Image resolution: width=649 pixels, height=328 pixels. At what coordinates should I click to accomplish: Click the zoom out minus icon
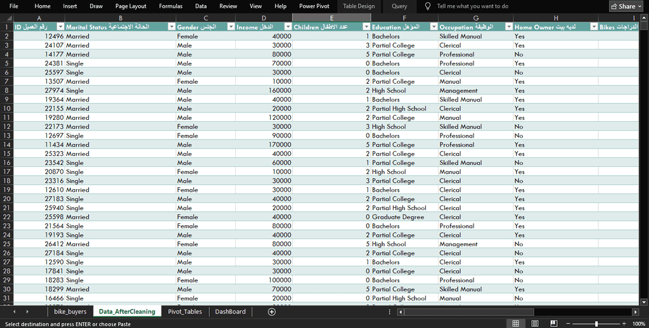click(567, 324)
